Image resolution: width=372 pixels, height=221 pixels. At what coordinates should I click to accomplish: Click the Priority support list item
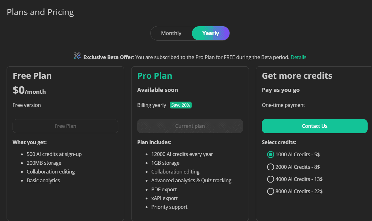pyautogui.click(x=169, y=207)
